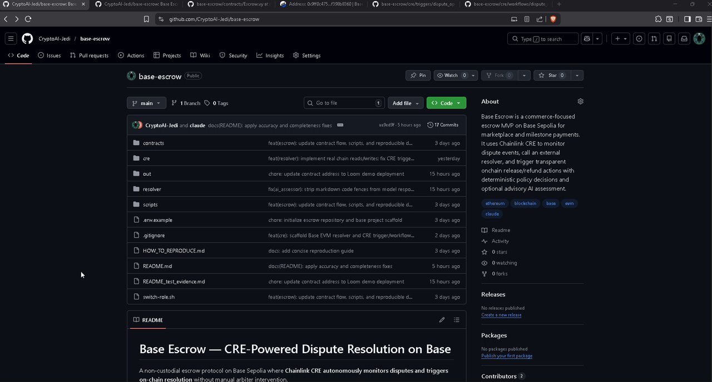Edit repository details gear icon in About

(580, 101)
